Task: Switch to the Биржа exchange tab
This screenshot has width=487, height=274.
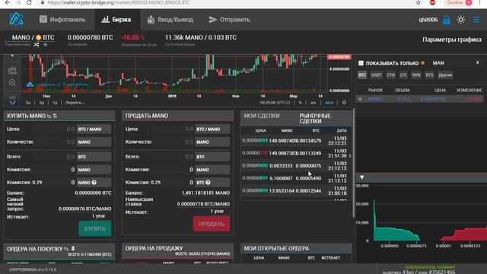Action: pos(116,20)
